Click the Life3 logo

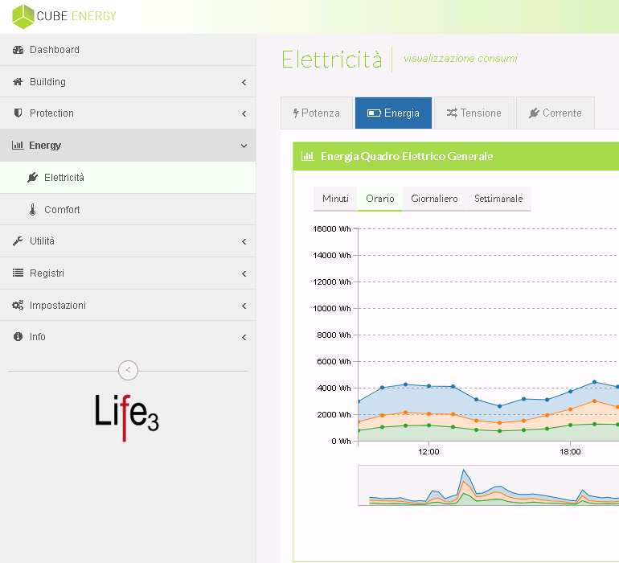127,416
